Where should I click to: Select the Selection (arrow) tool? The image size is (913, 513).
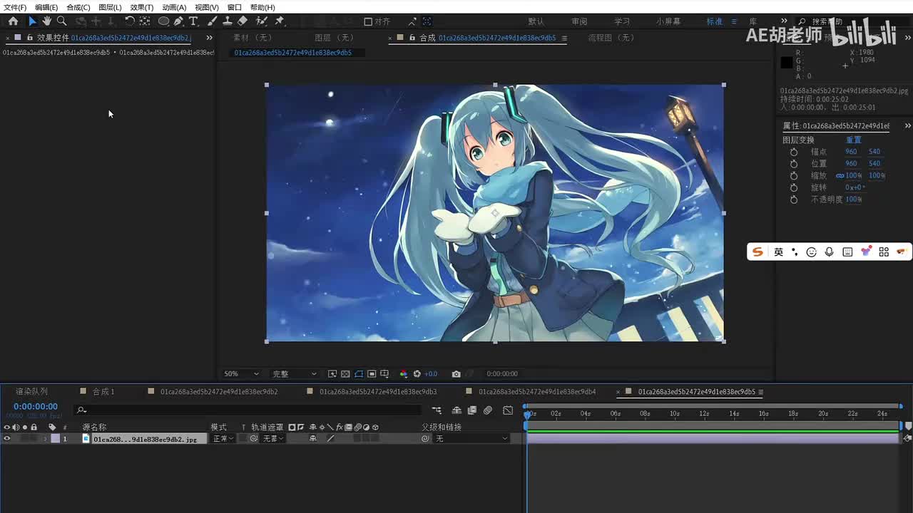click(x=32, y=21)
